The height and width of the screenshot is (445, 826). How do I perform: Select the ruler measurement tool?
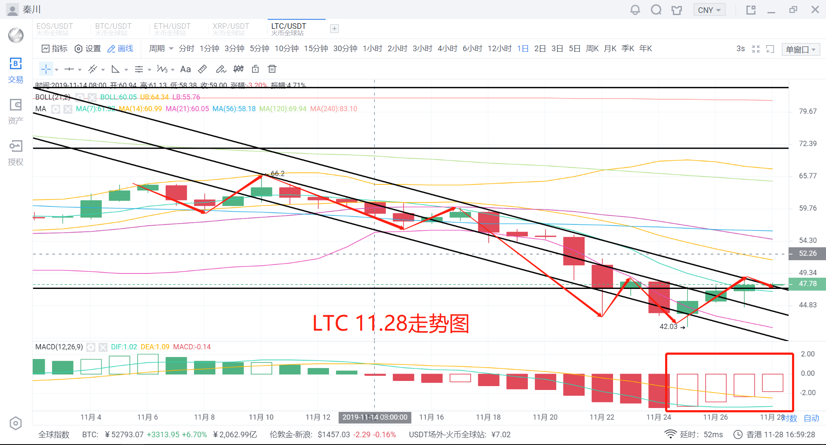pos(203,69)
